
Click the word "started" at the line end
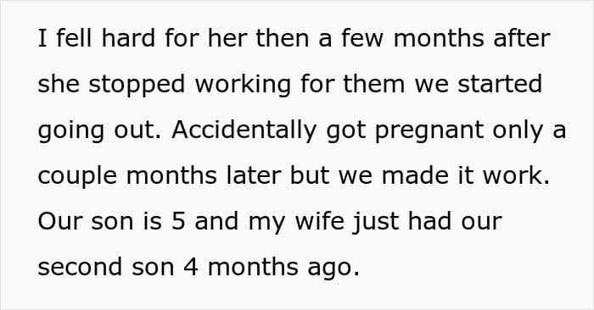coord(500,84)
